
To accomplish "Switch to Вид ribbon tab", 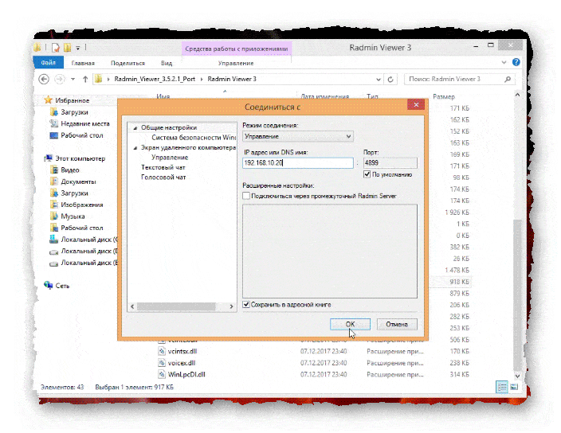I will (x=167, y=63).
